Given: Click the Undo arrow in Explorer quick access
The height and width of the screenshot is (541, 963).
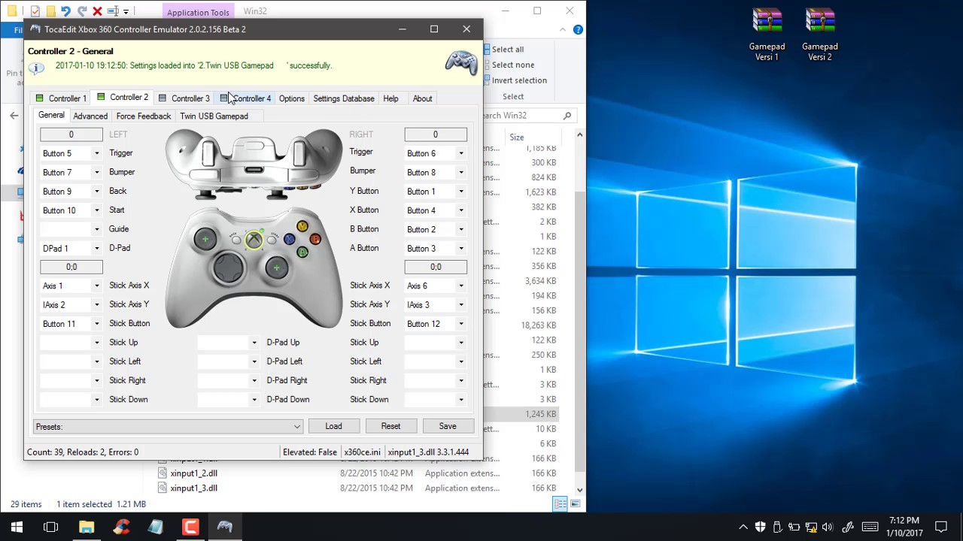Looking at the screenshot, I should [x=65, y=11].
